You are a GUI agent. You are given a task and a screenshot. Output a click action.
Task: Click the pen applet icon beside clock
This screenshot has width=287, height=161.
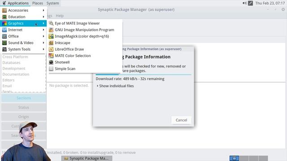(x=250, y=3)
